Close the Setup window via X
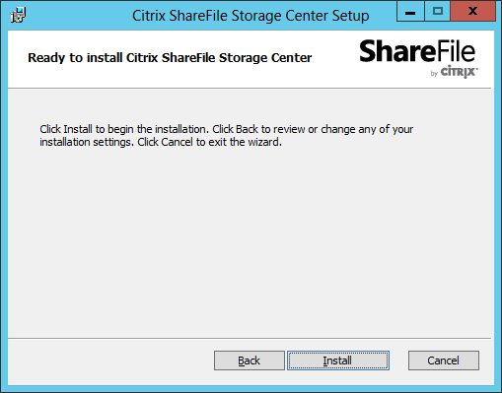Viewport: 502px width, 393px height. [472, 12]
